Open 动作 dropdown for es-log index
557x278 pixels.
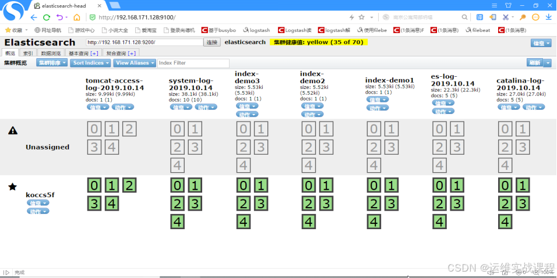click(443, 111)
